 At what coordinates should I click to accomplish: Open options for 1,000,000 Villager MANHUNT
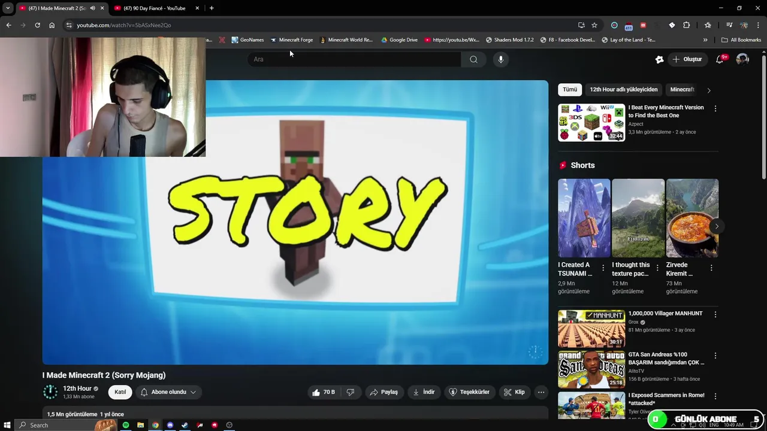point(715,314)
